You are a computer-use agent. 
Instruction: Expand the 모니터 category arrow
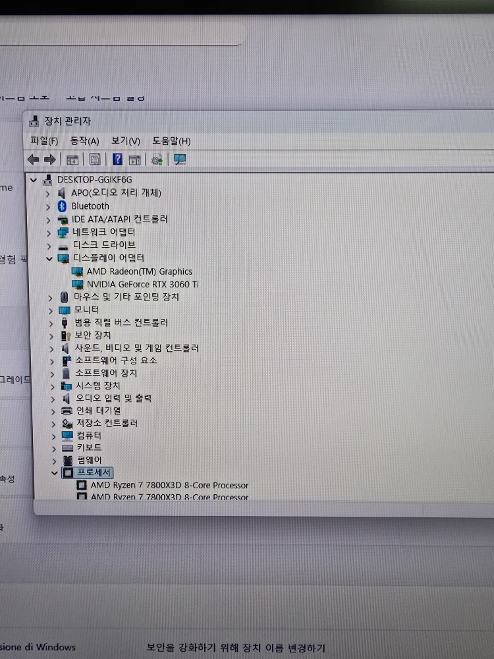51,310
